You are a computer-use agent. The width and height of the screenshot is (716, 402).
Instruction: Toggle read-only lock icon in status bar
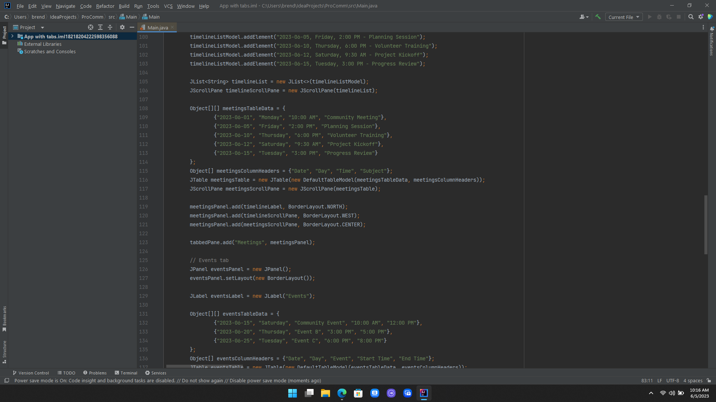point(709,380)
